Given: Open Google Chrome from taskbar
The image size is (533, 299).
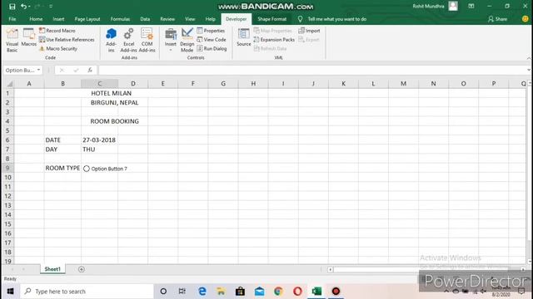Looking at the screenshot, I should point(278,292).
